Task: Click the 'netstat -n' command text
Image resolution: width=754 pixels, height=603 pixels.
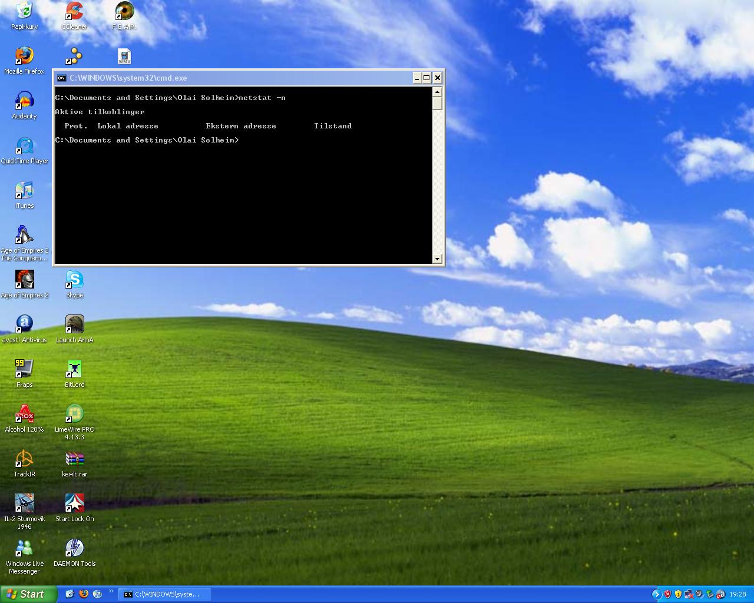Action: point(262,98)
